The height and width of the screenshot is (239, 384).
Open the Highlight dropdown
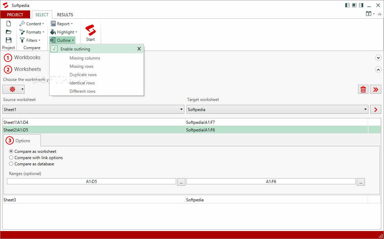coord(64,32)
